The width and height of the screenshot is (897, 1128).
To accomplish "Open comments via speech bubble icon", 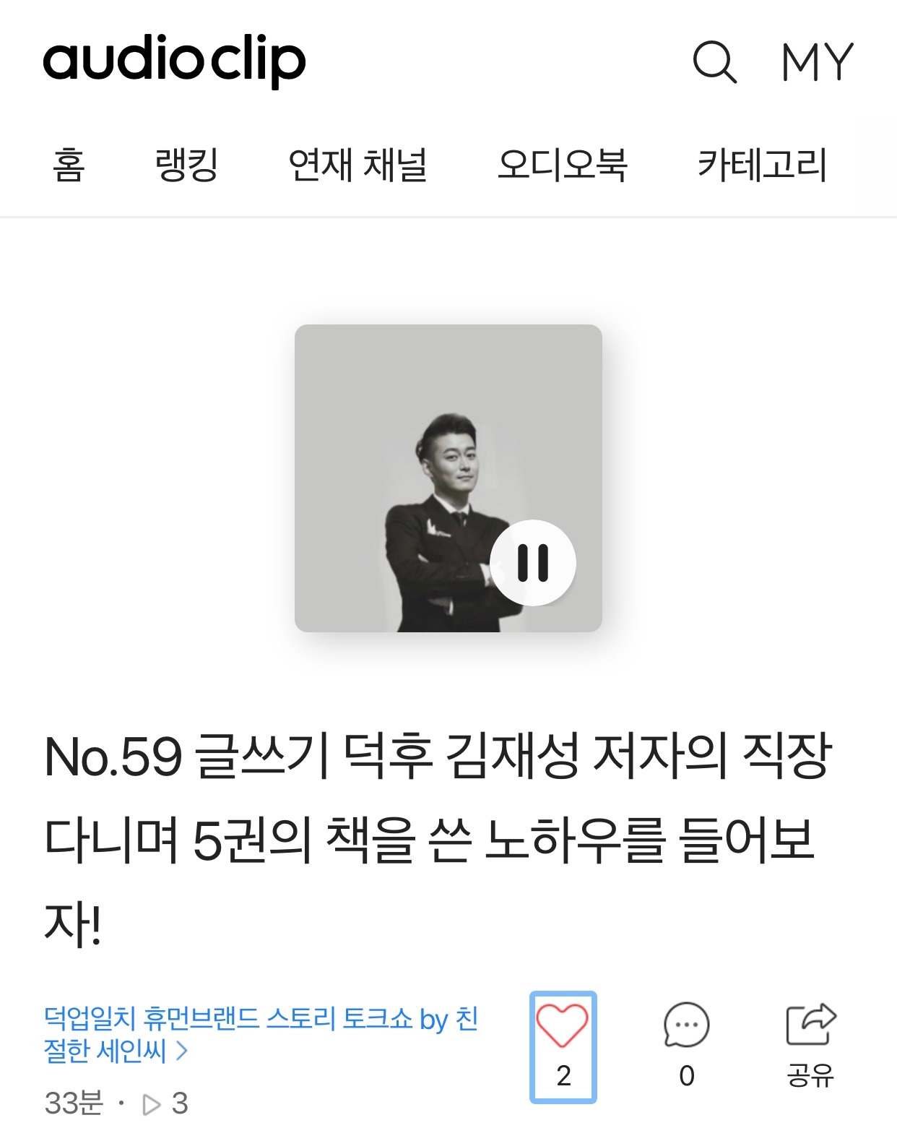I will (686, 1025).
